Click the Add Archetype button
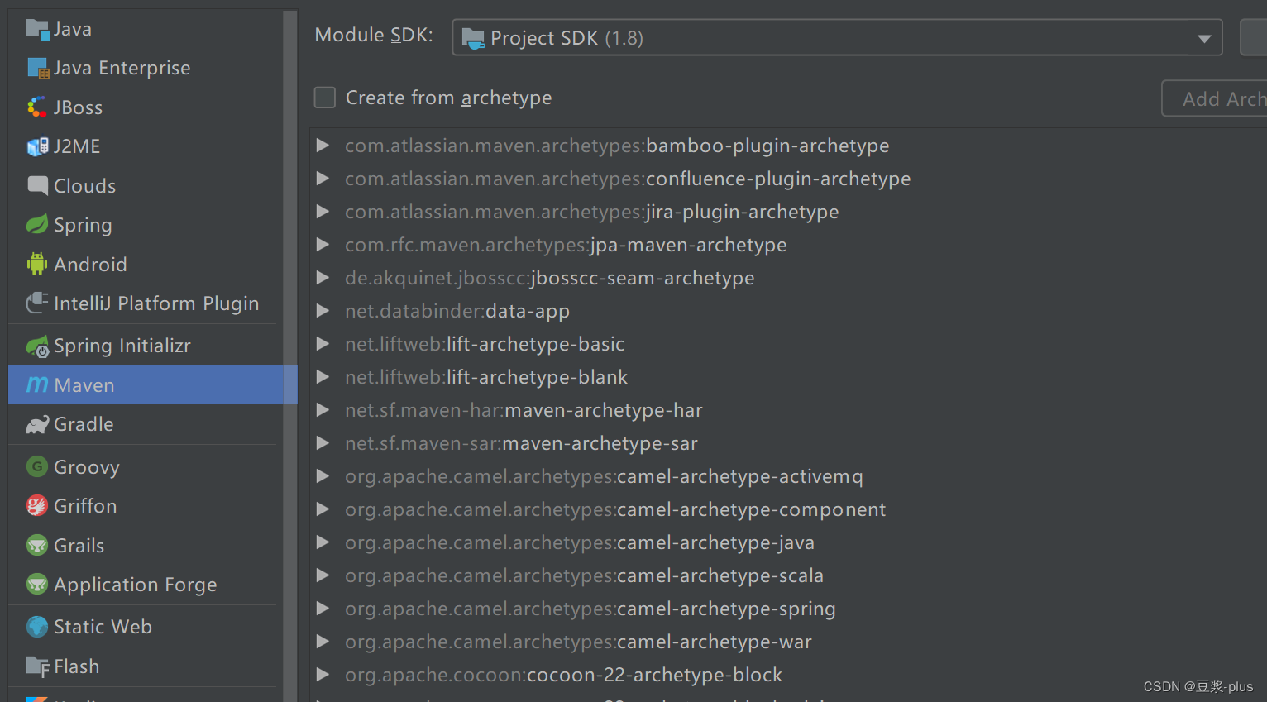Viewport: 1267px width, 702px height. (1215, 98)
